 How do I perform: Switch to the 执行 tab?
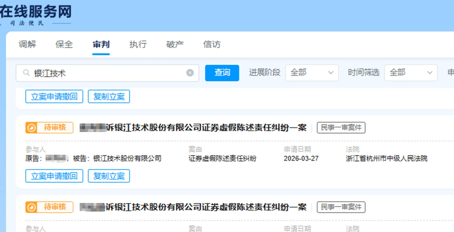(x=138, y=44)
